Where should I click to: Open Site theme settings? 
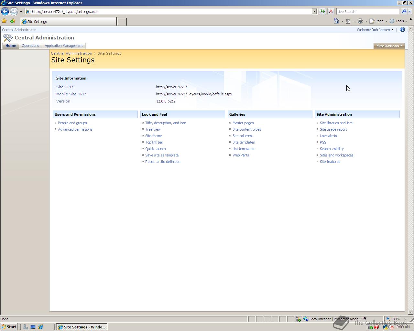(x=154, y=136)
